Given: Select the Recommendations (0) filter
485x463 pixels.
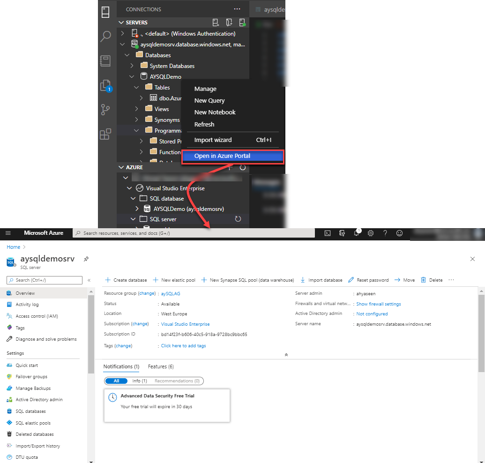Looking at the screenshot, I should tap(177, 381).
